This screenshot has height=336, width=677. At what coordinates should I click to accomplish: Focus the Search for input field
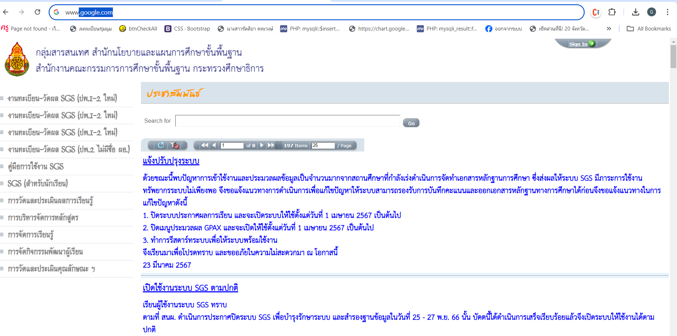[288, 121]
